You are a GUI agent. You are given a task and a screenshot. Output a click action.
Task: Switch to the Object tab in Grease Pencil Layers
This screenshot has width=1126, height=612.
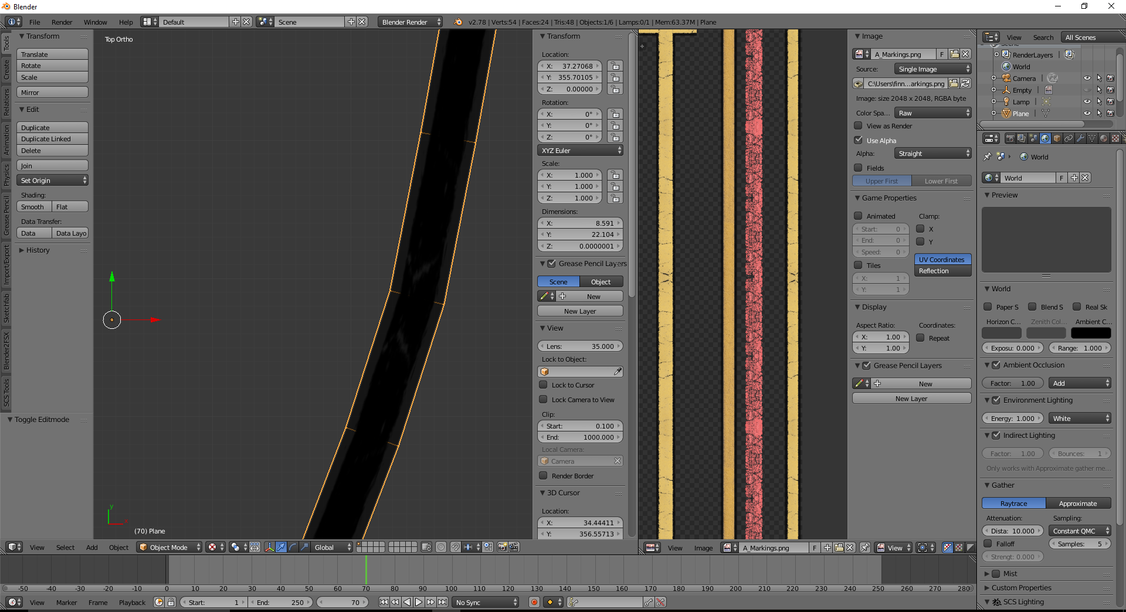click(601, 281)
